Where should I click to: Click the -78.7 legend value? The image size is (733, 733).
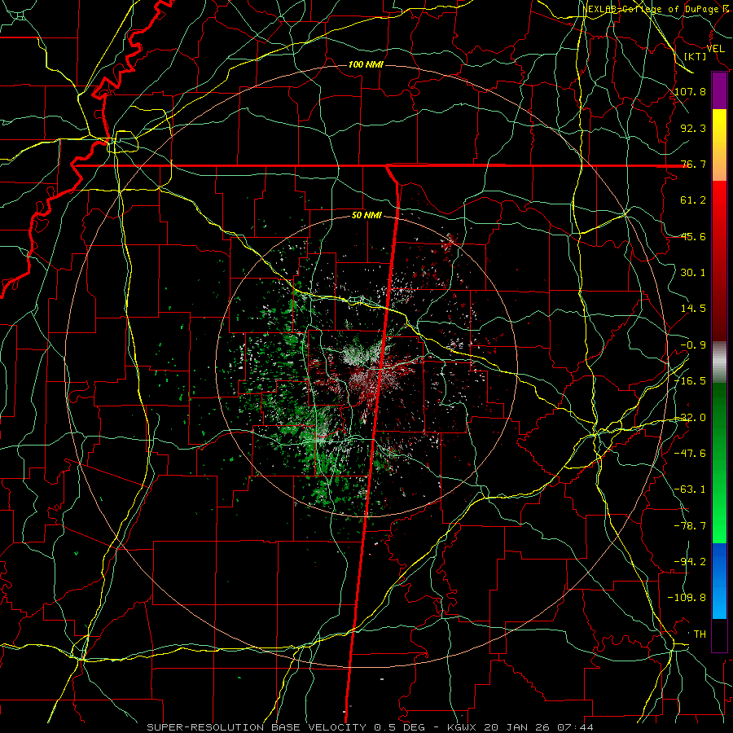pyautogui.click(x=690, y=526)
